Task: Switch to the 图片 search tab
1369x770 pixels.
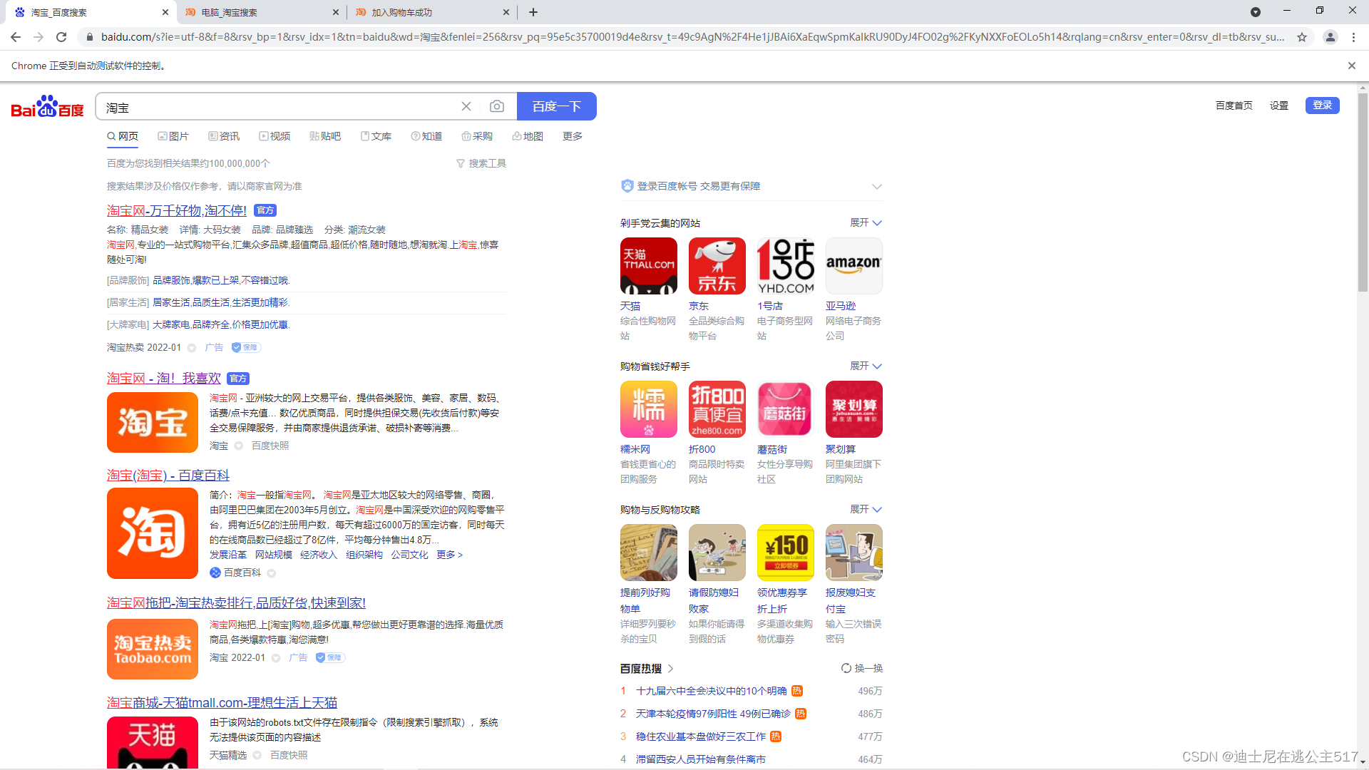Action: [x=173, y=136]
